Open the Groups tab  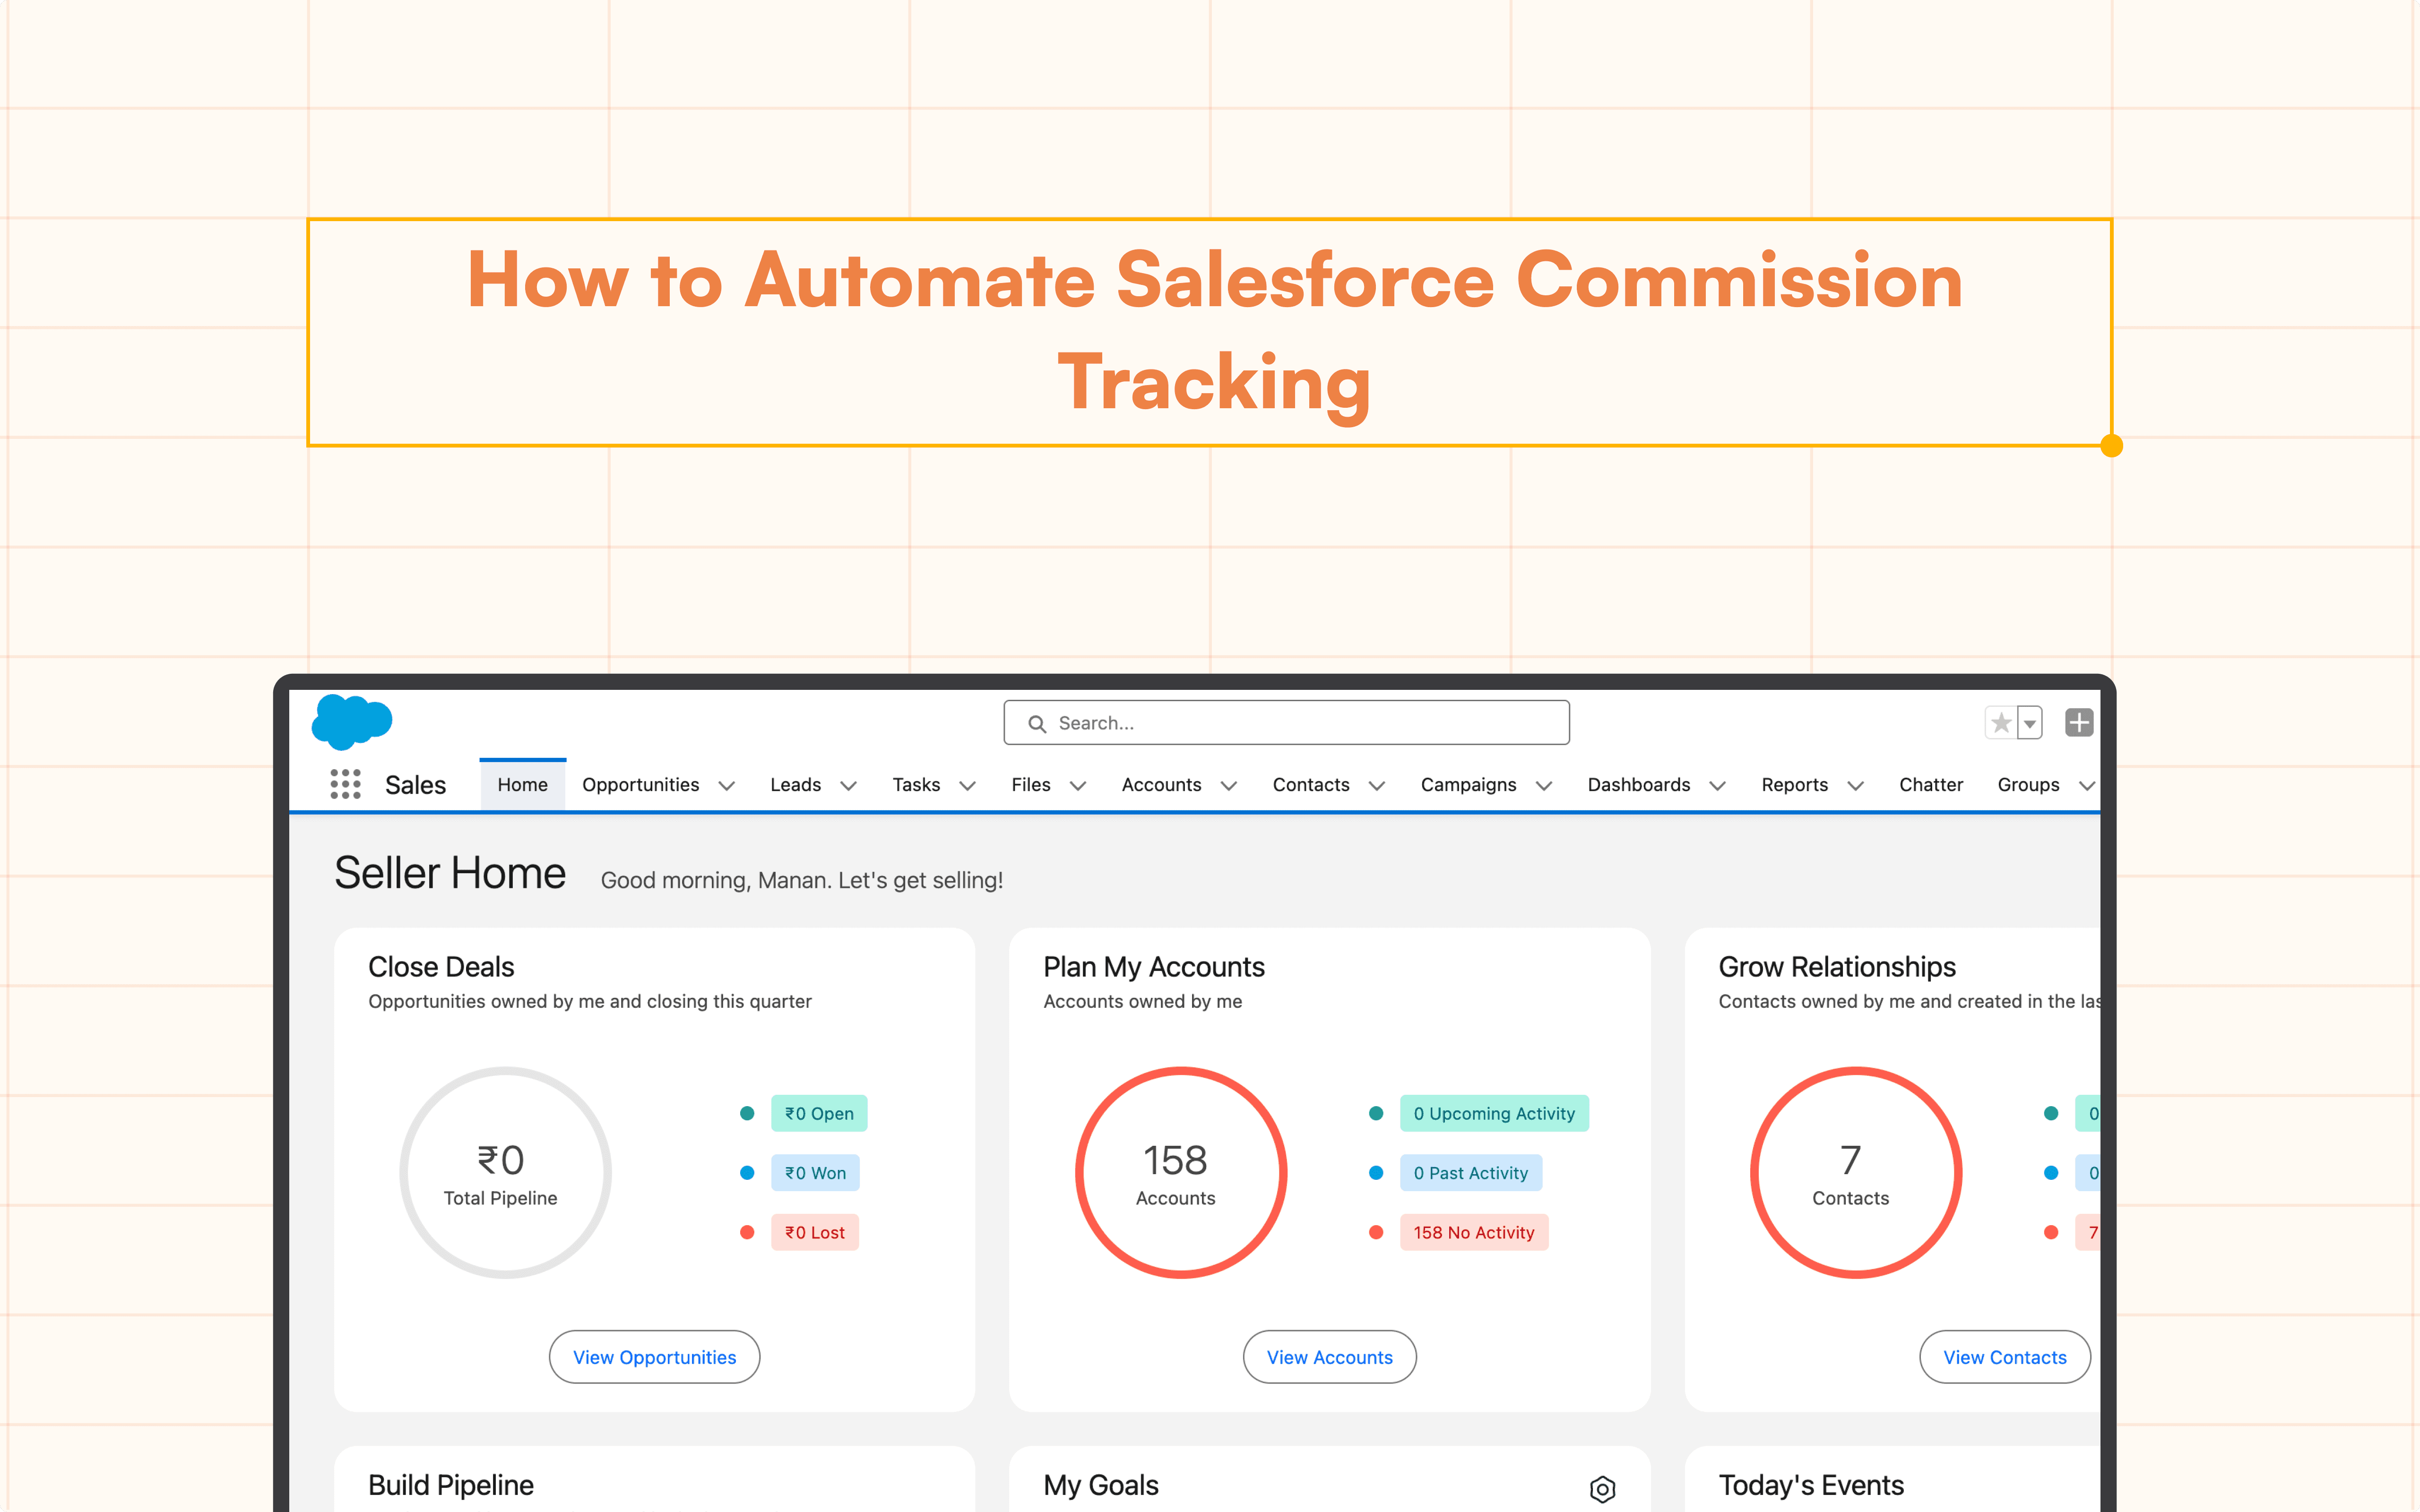(2028, 785)
